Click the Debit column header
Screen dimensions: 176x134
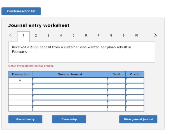point(116,74)
